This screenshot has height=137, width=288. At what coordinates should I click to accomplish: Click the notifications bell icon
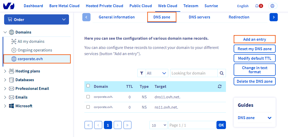tap(257, 6)
